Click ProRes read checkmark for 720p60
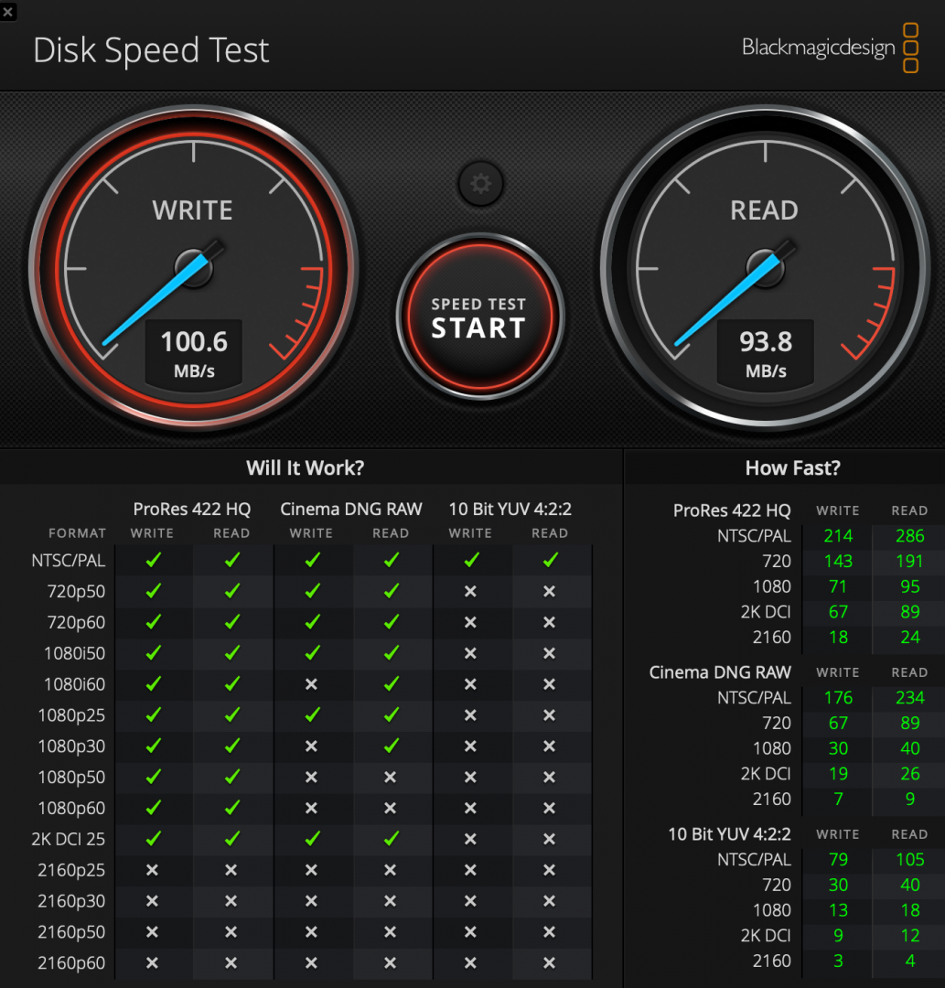 pos(232,622)
